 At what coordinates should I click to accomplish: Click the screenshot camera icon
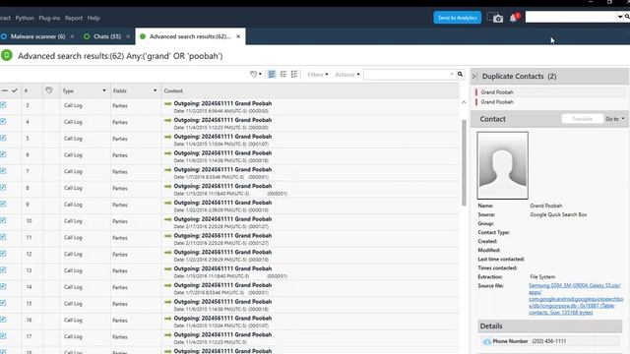coord(498,18)
